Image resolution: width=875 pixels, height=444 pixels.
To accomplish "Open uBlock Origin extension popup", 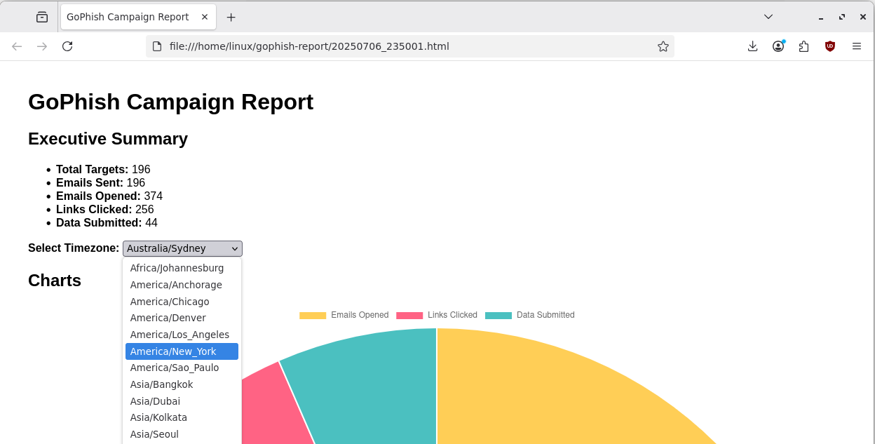I will pyautogui.click(x=830, y=46).
